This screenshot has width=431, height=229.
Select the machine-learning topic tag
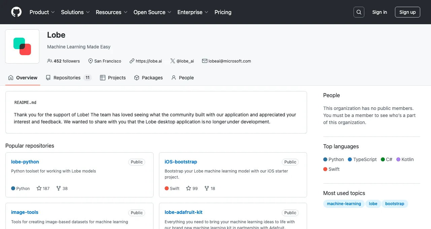(344, 203)
